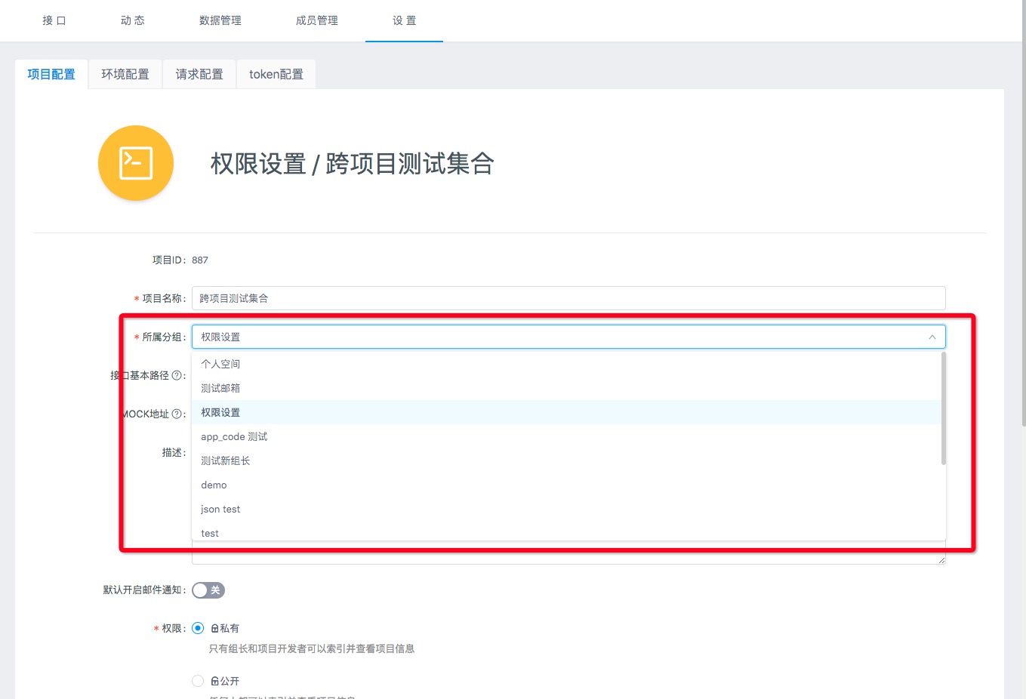Click the lock icon beside 公开
Screen dimensions: 1026x699
click(x=214, y=681)
